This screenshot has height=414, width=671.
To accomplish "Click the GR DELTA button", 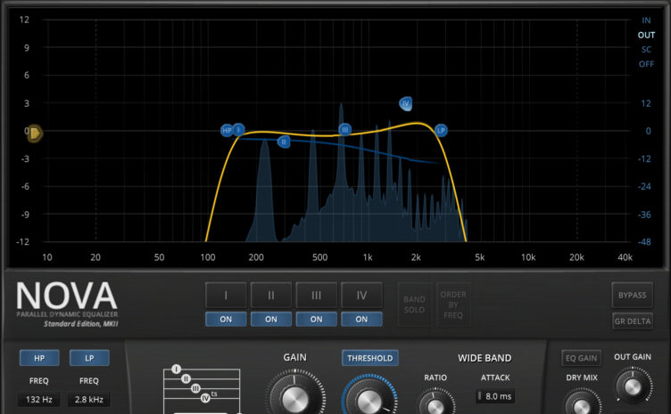I will (x=633, y=321).
